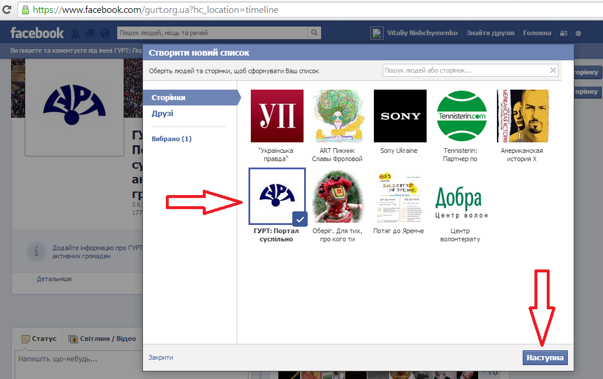The width and height of the screenshot is (603, 379).
Task: Click Знайти друзів in the header
Action: (x=490, y=33)
